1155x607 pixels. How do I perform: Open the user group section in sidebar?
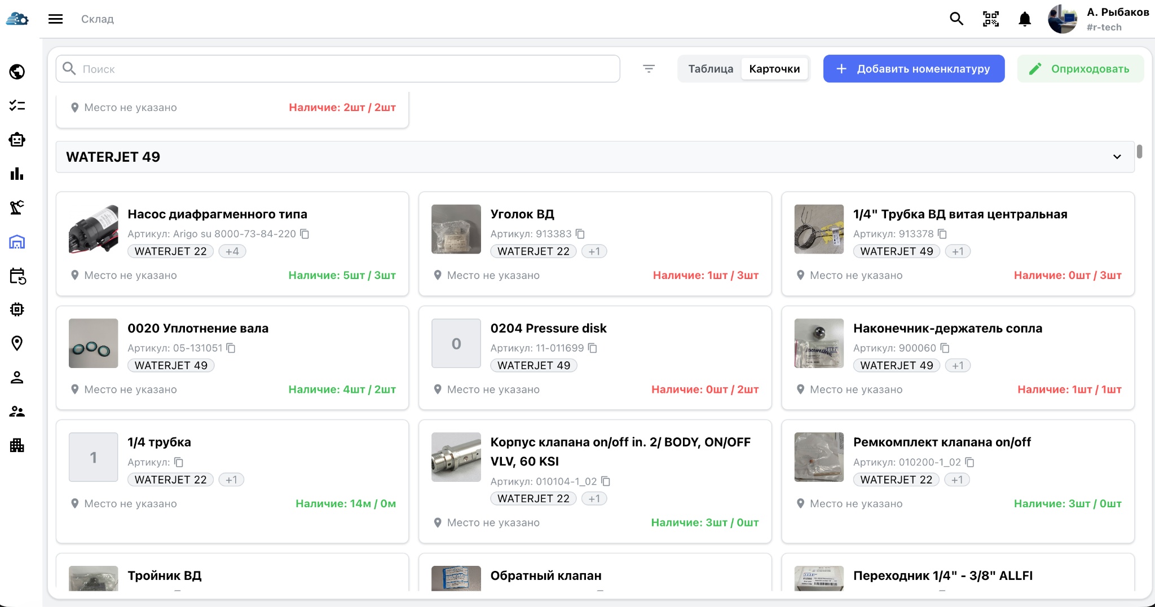pos(17,411)
